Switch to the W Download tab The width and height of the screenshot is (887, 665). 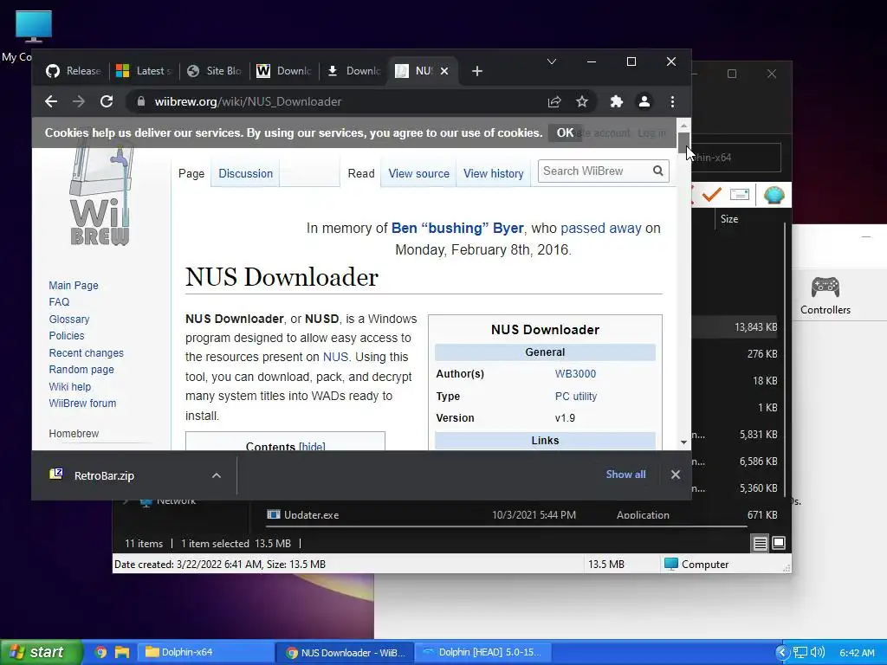283,71
